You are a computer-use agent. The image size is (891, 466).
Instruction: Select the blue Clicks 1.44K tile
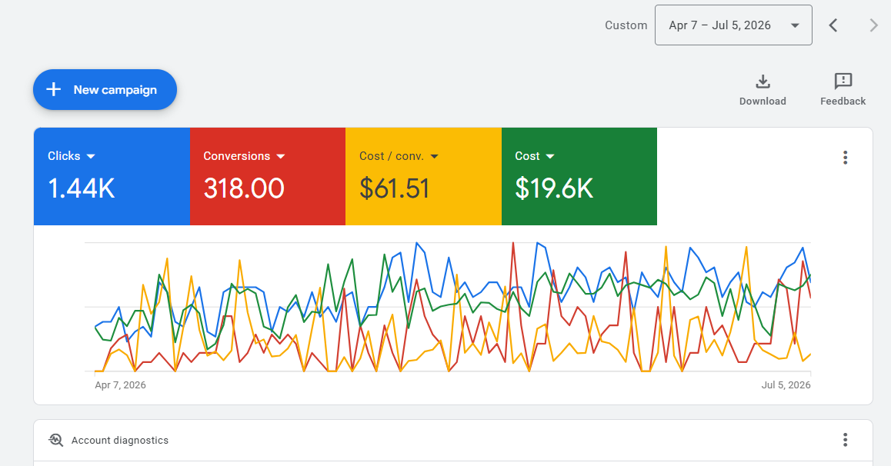112,177
